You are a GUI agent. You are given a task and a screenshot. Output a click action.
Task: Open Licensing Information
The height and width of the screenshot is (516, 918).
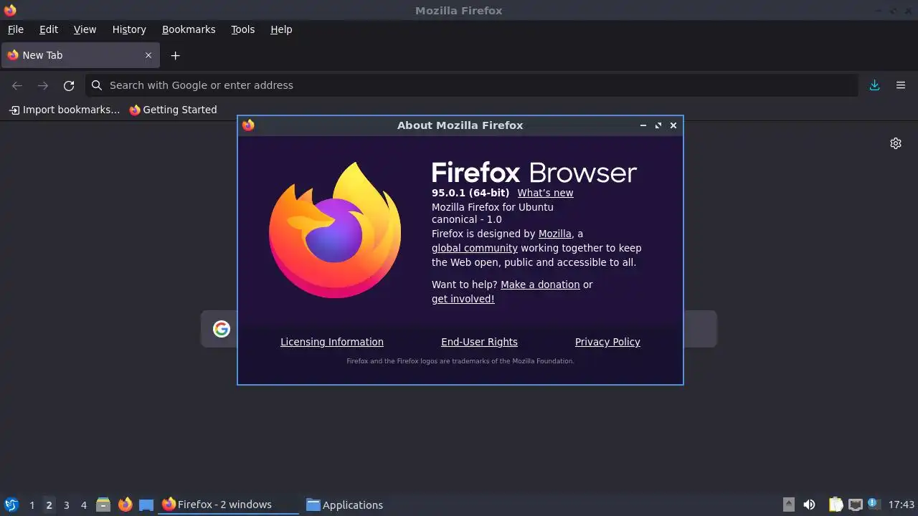331,342
